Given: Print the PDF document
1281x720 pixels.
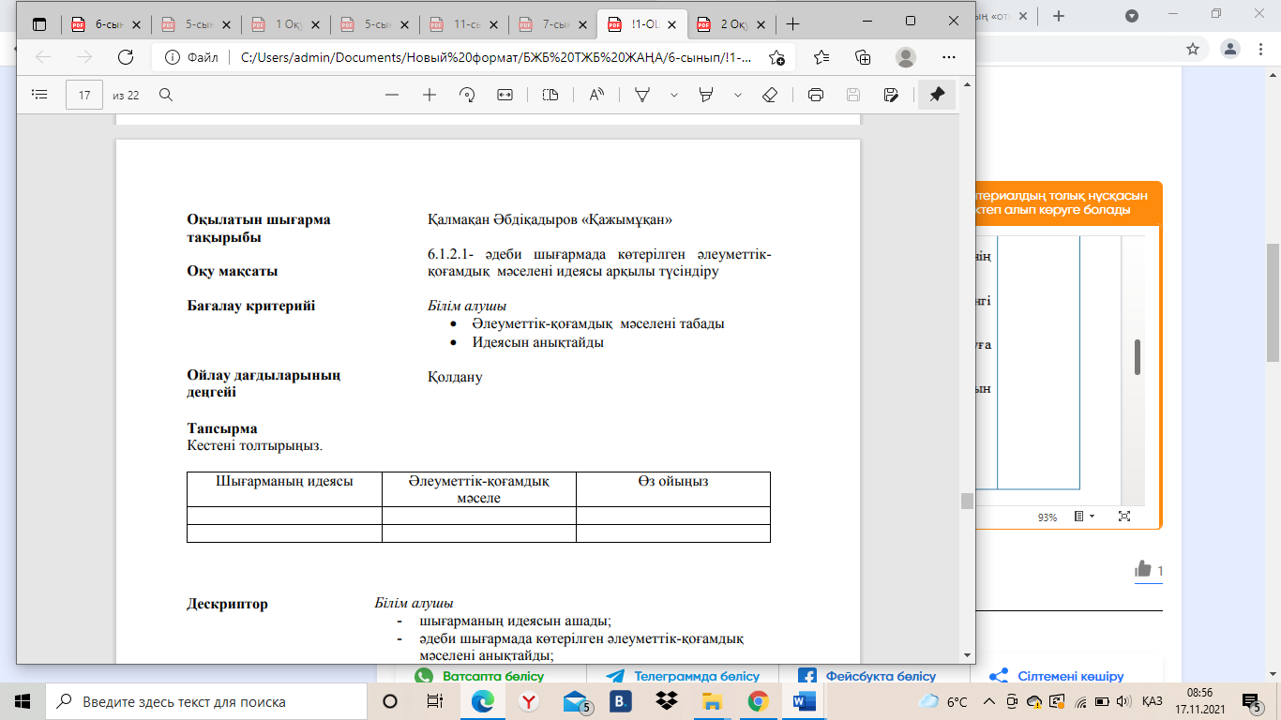Looking at the screenshot, I should coord(816,95).
